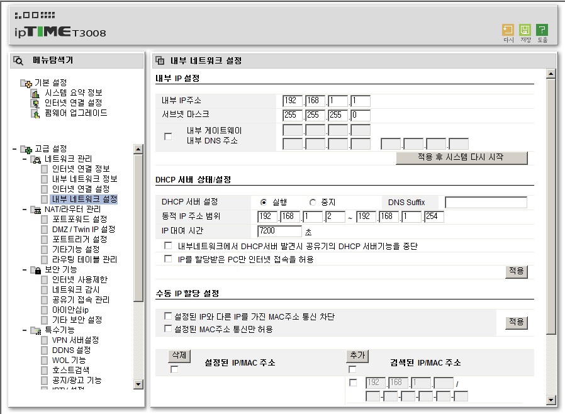This screenshot has height=414, width=565.
Task: Open DMZ / Twin IP 설정 menu item
Action: tap(84, 229)
